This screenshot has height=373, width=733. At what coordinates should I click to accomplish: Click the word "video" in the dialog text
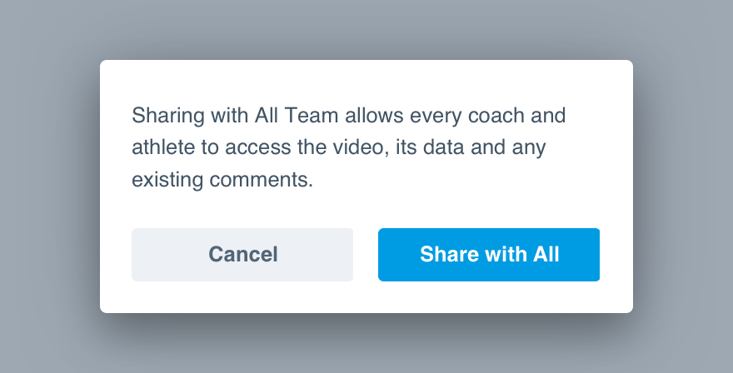[359, 147]
